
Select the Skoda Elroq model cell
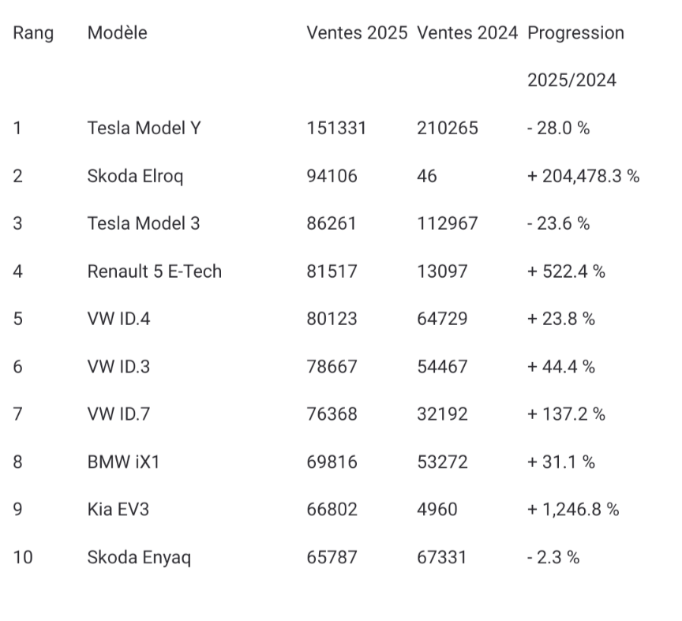point(135,176)
